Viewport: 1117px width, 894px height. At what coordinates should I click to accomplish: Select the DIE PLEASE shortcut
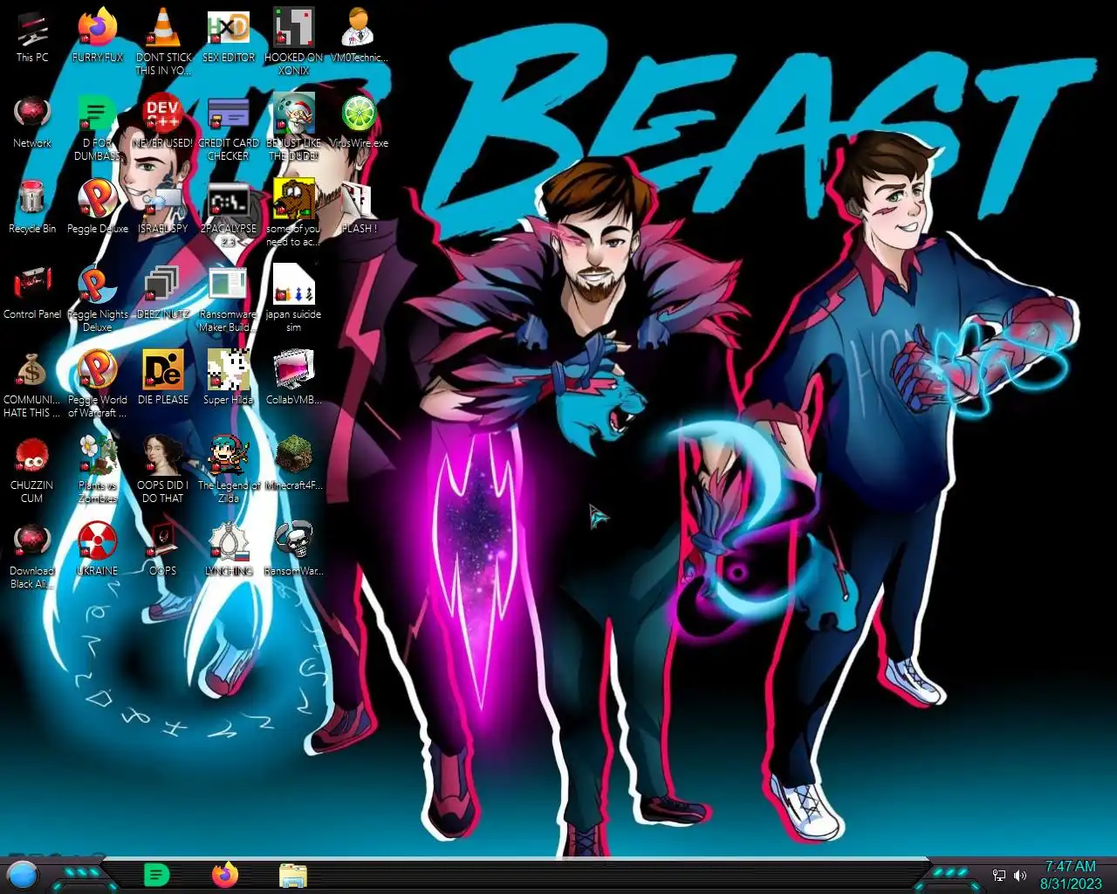[x=163, y=379]
